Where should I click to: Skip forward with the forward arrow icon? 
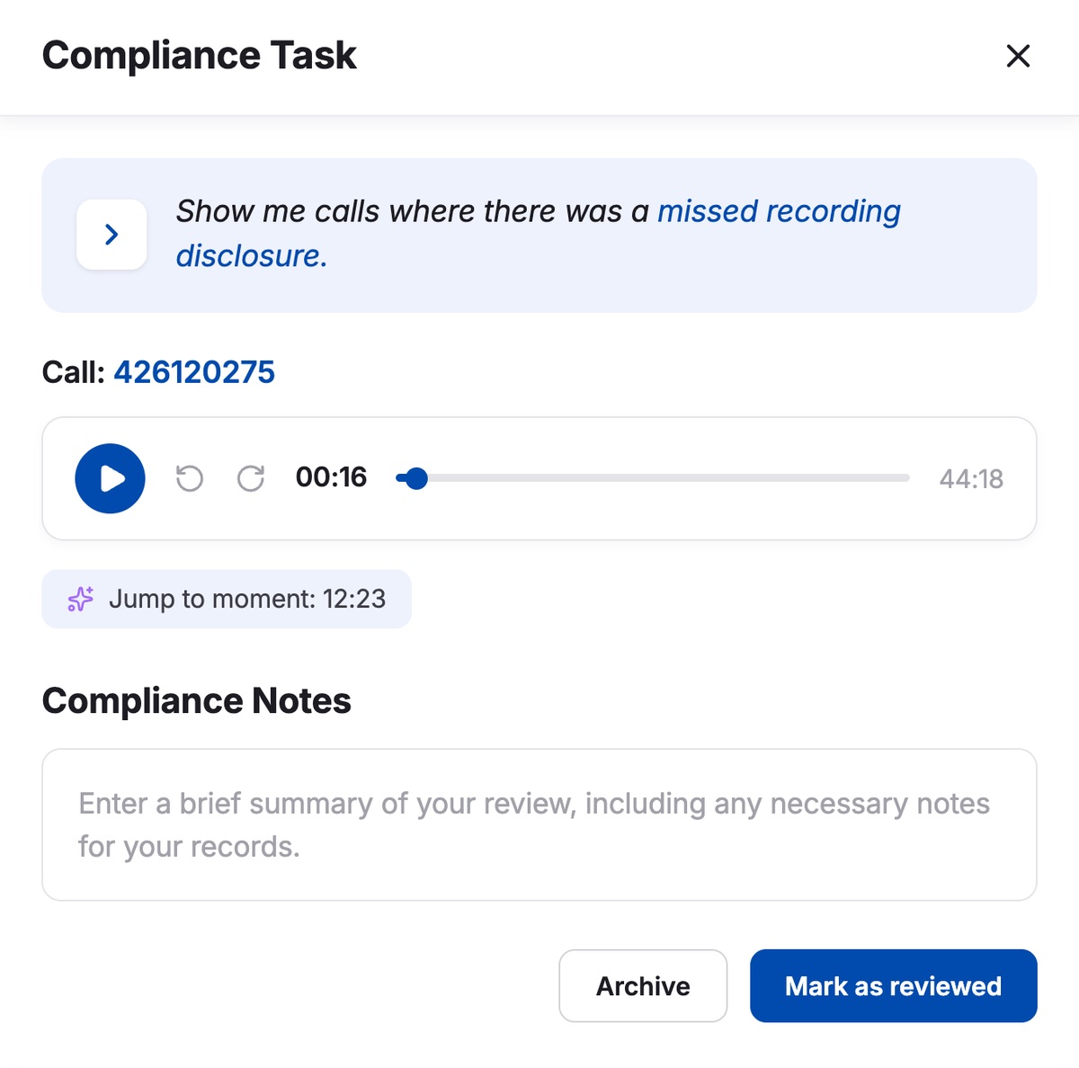click(251, 478)
